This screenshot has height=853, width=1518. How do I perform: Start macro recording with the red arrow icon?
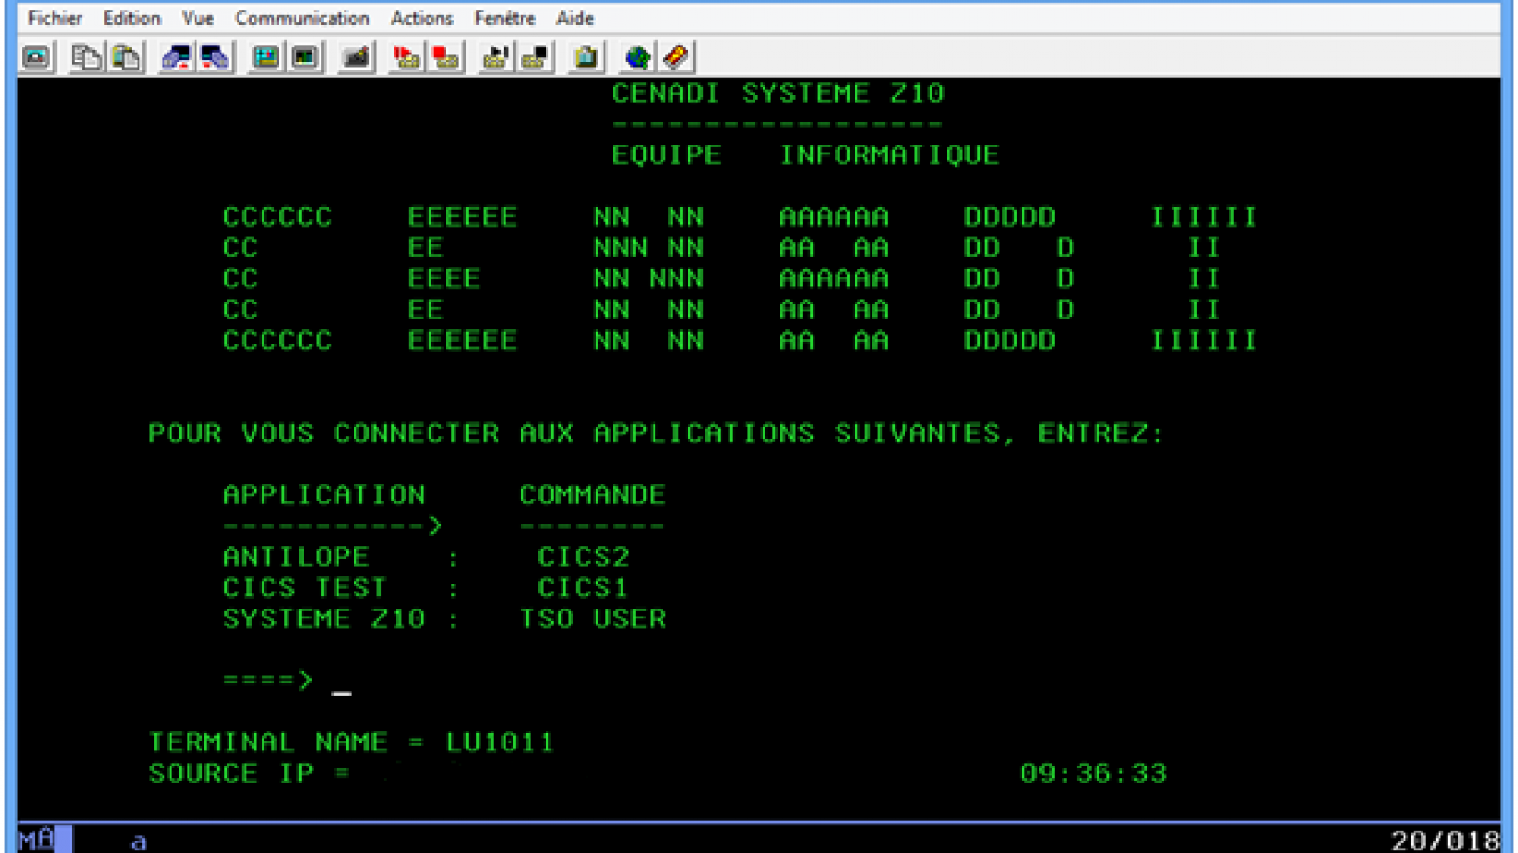pyautogui.click(x=406, y=57)
